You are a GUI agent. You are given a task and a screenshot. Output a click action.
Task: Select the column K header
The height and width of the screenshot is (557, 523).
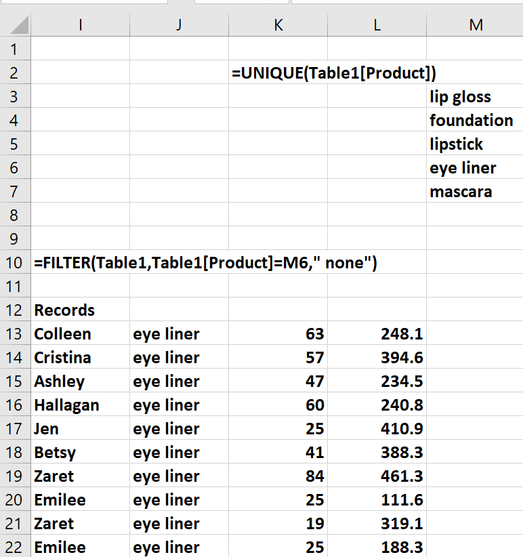click(278, 25)
